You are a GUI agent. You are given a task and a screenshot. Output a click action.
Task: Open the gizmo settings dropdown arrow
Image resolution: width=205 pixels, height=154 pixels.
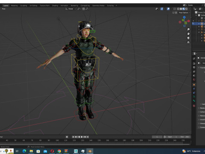pyautogui.click(x=165, y=9)
